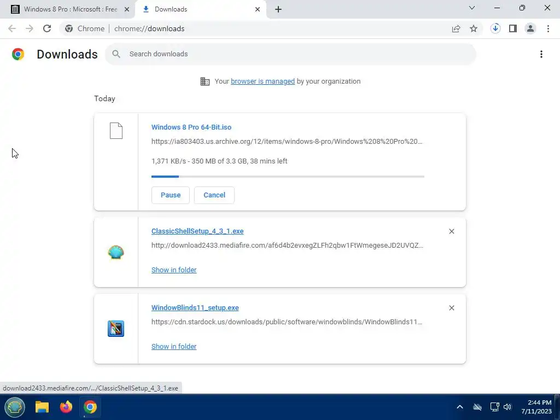Pause the Windows 8 Pro download
The width and height of the screenshot is (560, 420).
pyautogui.click(x=171, y=195)
